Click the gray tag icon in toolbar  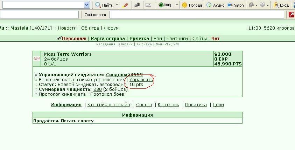(x=251, y=5)
